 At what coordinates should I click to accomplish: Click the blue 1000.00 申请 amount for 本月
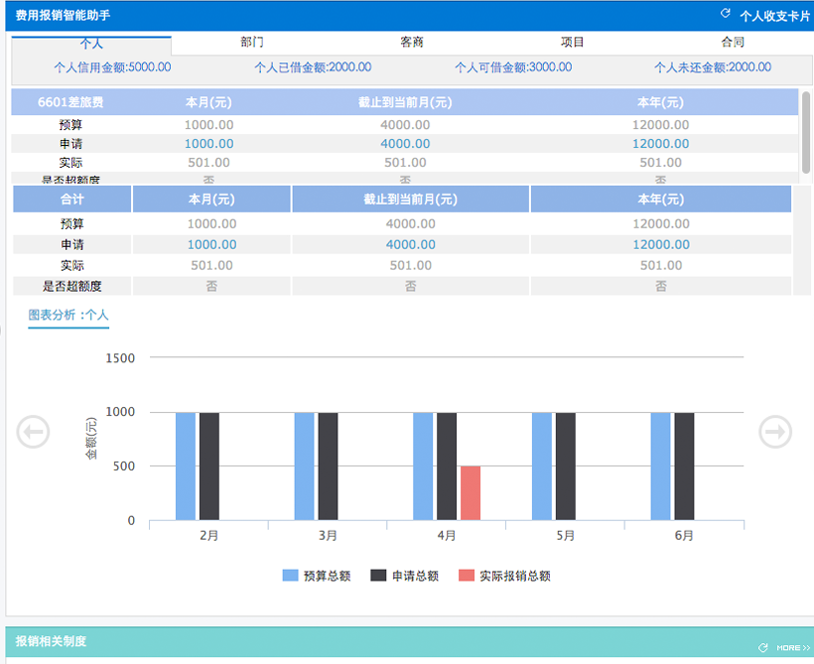208,143
